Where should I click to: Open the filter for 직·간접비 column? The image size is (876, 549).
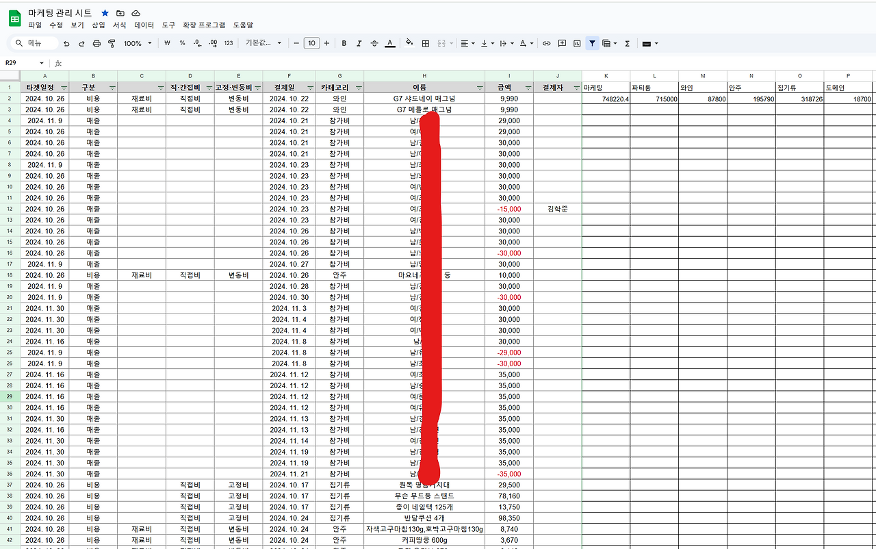[x=208, y=88]
